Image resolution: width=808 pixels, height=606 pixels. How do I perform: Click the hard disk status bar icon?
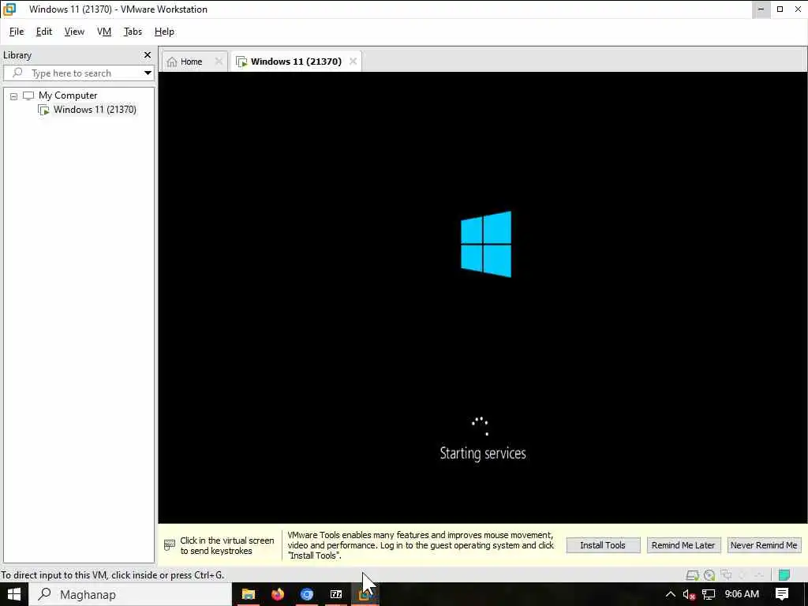coord(693,575)
